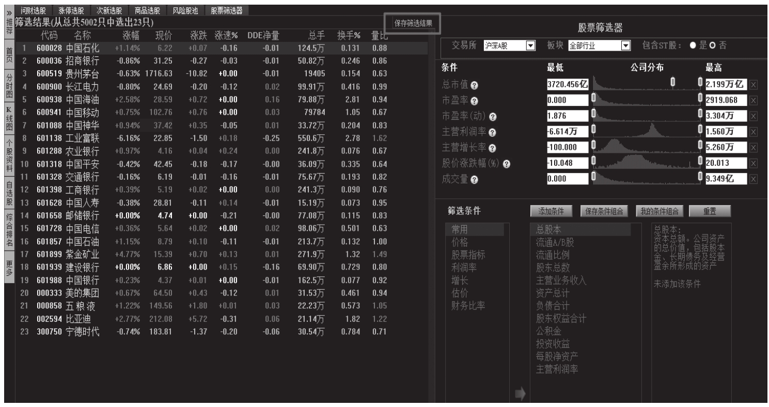This screenshot has height=407, width=769.
Task: Grab the 总市值 minimum slider handle
Action: tap(673, 82)
